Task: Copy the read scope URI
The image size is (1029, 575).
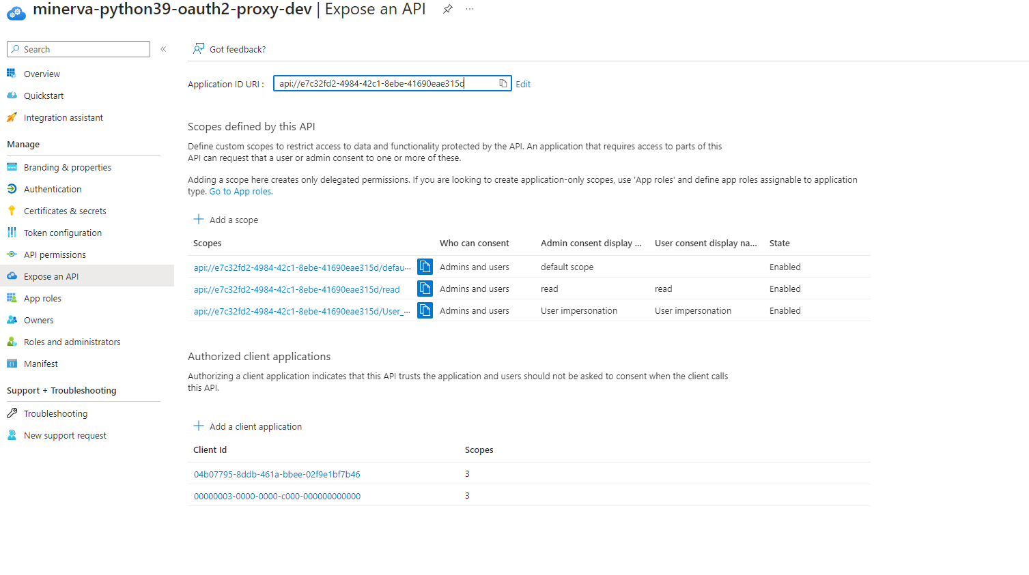Action: click(x=425, y=289)
